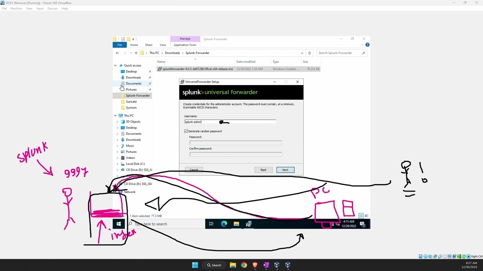Expand Videos folder tree node
Viewport: 483px width, 271px height.
pyautogui.click(x=117, y=158)
